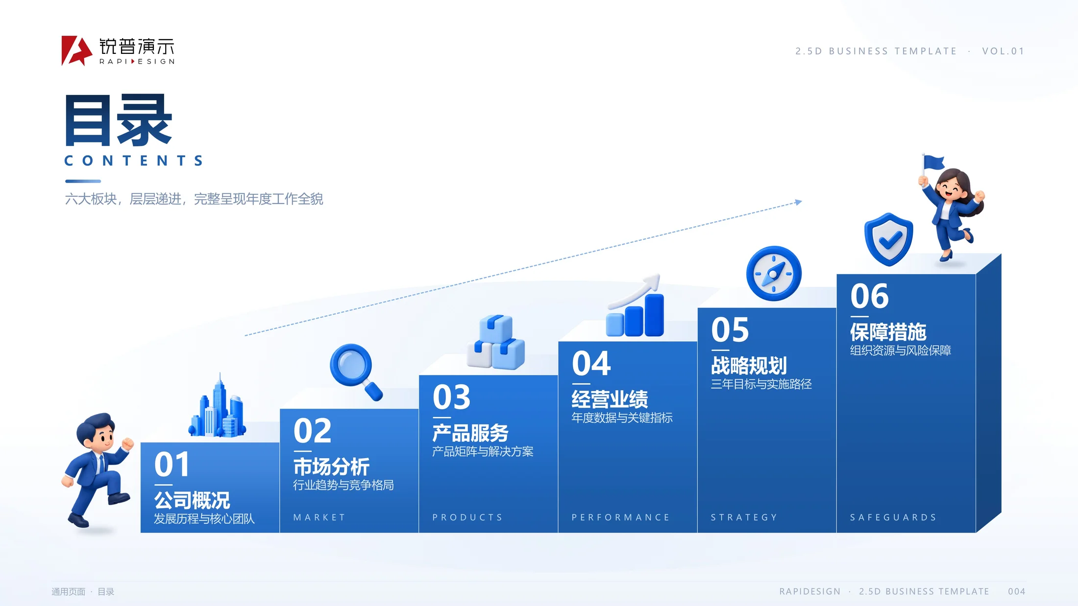Select heading 经营业绩
The height and width of the screenshot is (606, 1078).
pos(610,399)
